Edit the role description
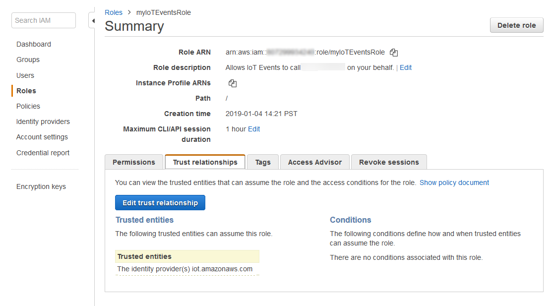This screenshot has height=306, width=553. [x=406, y=67]
